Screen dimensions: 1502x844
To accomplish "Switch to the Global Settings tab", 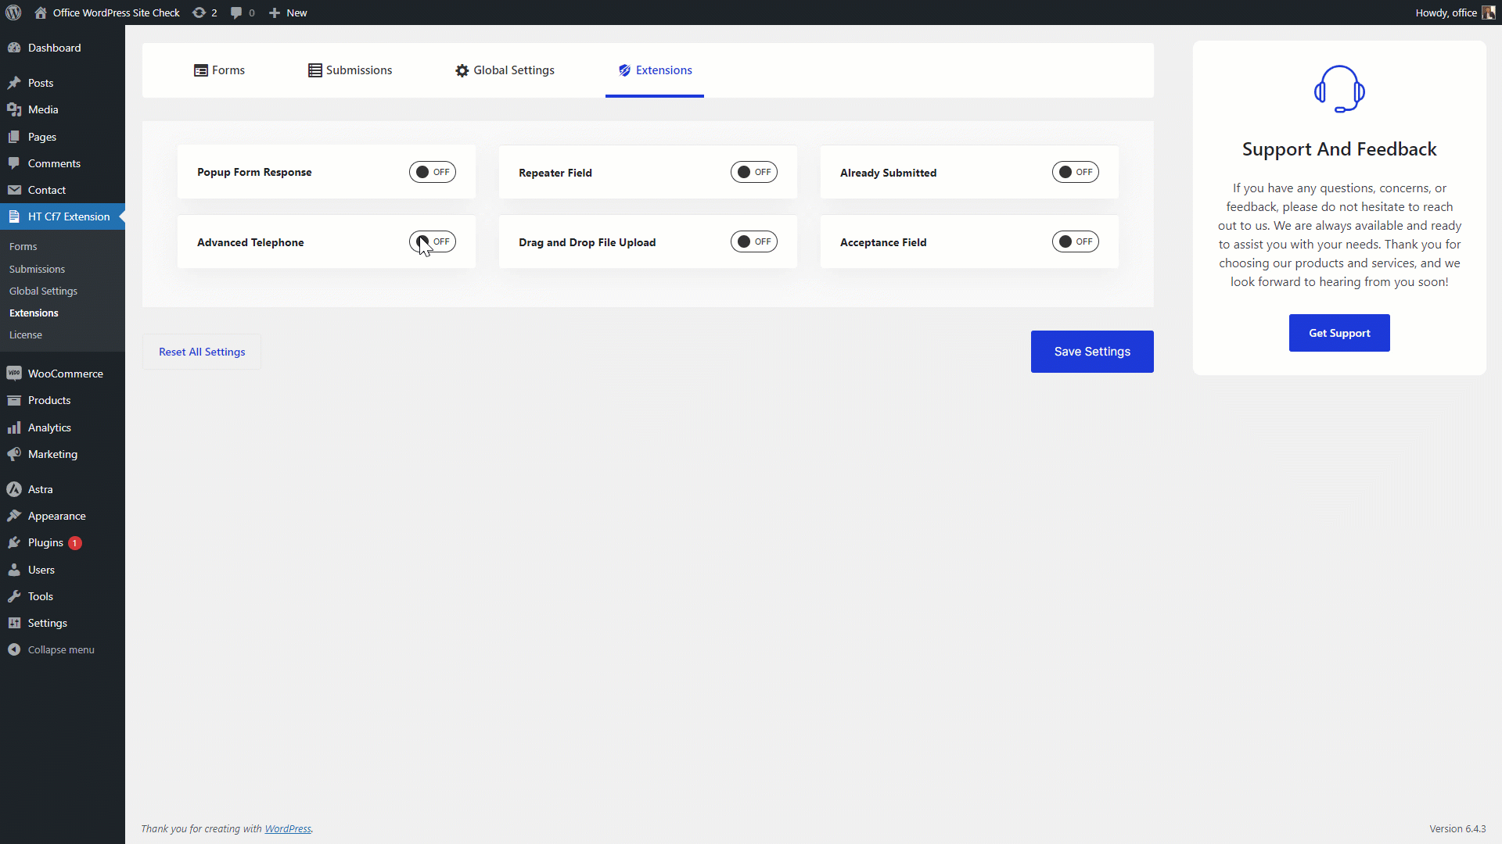I will click(505, 70).
